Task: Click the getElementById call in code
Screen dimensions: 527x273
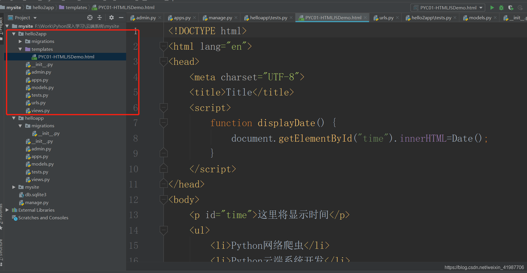Action: pyautogui.click(x=315, y=138)
